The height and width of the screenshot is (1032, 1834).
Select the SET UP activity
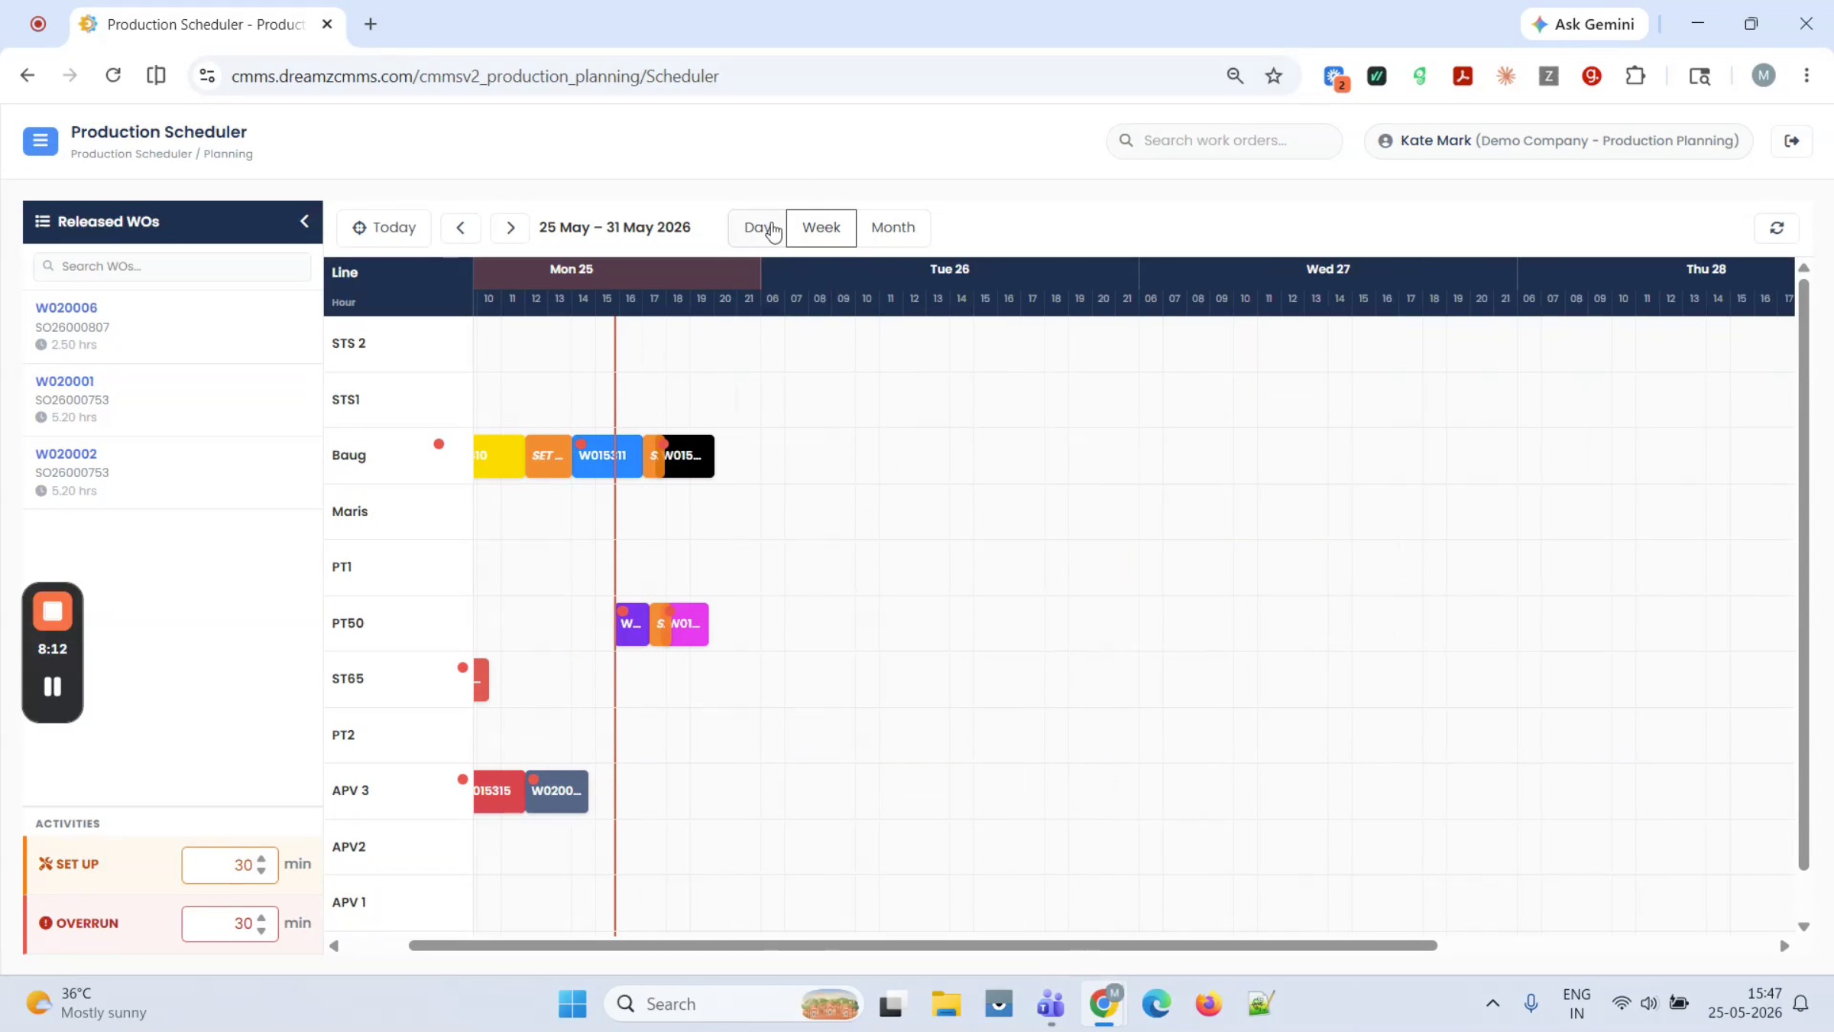tap(69, 864)
